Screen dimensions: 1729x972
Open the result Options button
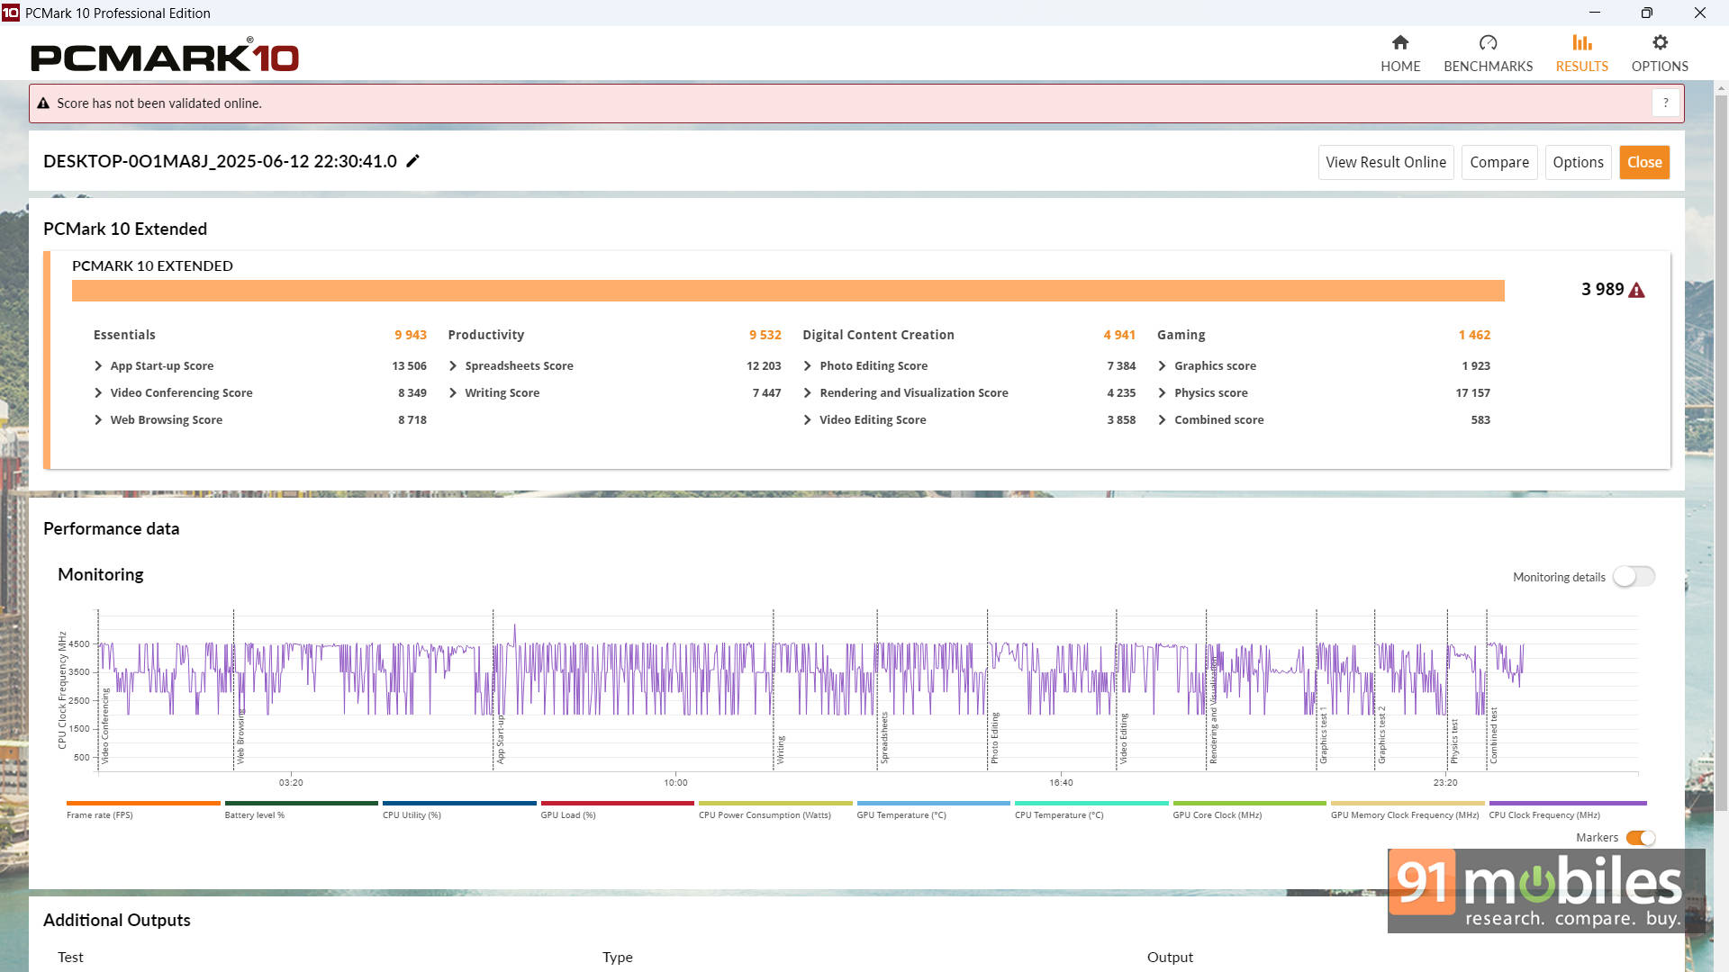[1578, 163]
